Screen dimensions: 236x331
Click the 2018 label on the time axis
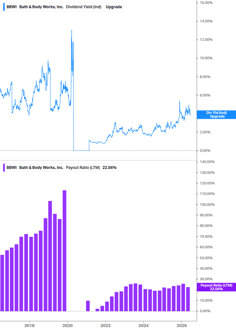pos(29,325)
